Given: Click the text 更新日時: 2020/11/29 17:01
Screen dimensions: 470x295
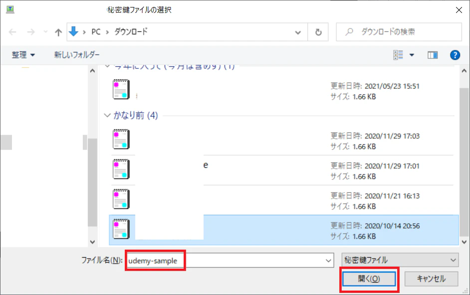Looking at the screenshot, I should (x=375, y=166).
